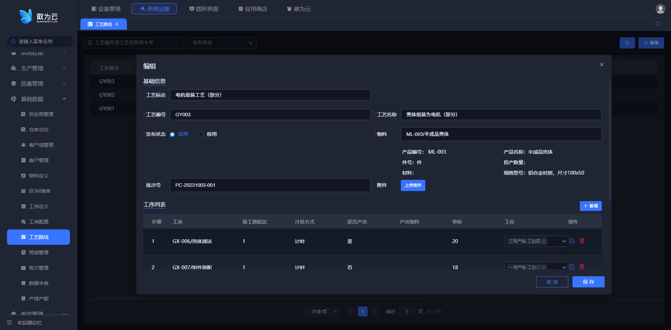The height and width of the screenshot is (330, 671).
Task: Select the 停用 radio button
Action: [201, 134]
